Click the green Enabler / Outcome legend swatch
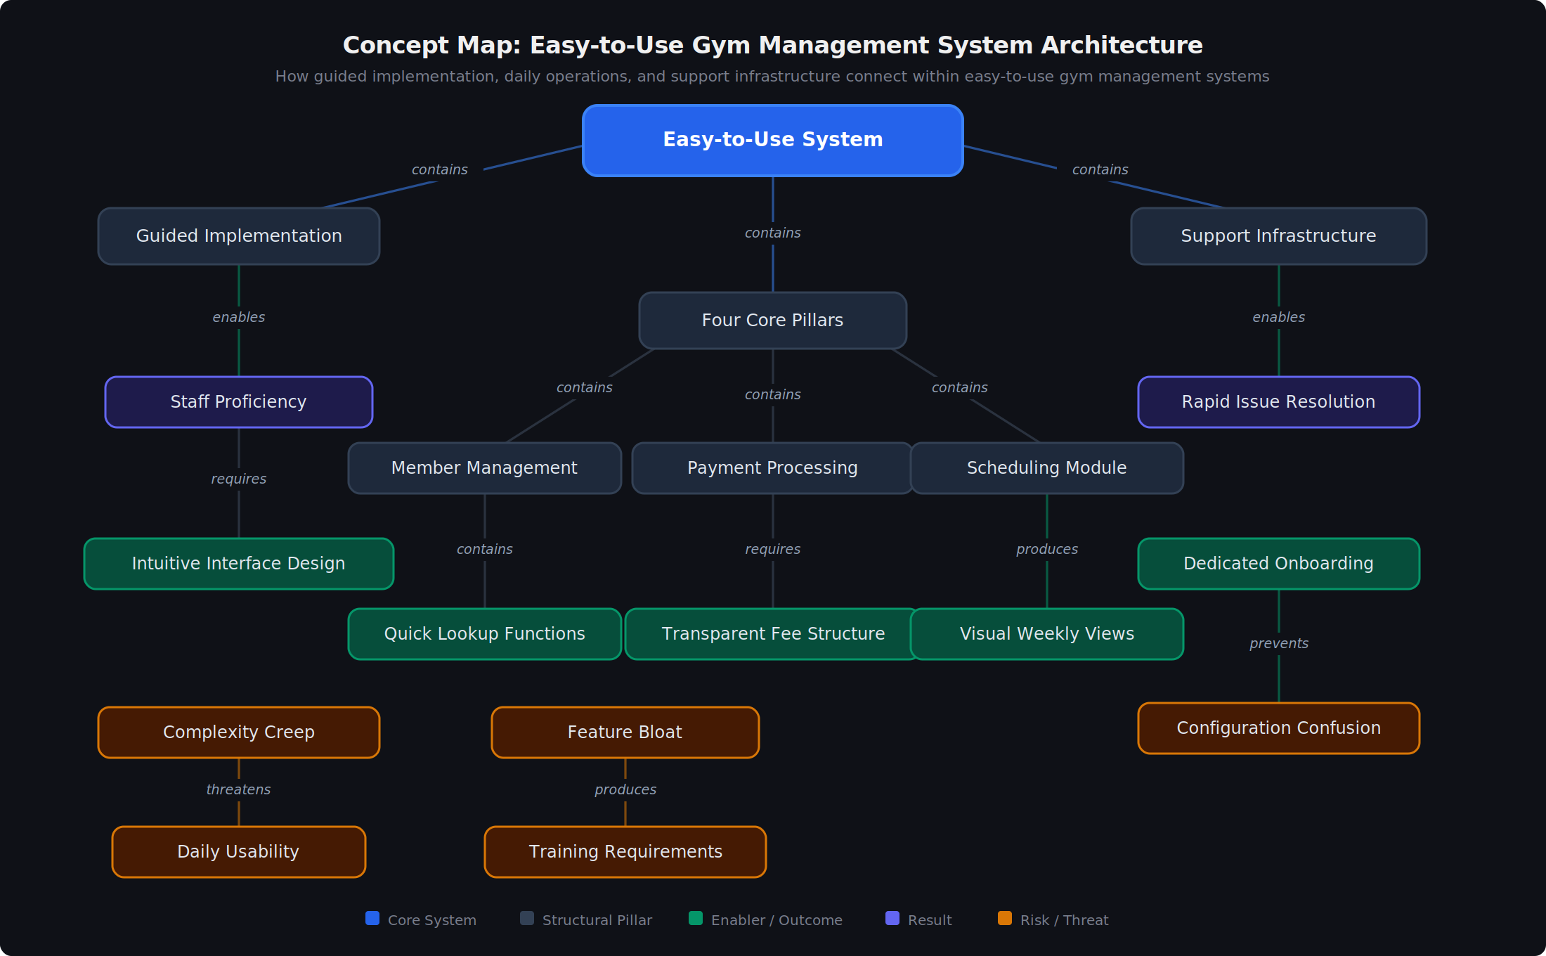 click(x=696, y=918)
